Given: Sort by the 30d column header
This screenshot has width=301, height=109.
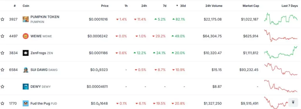Looking at the screenshot, I should (183, 6).
